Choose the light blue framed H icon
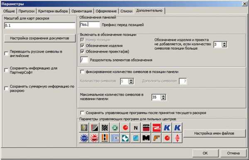This screenshot has height=160, width=249. 115,138
